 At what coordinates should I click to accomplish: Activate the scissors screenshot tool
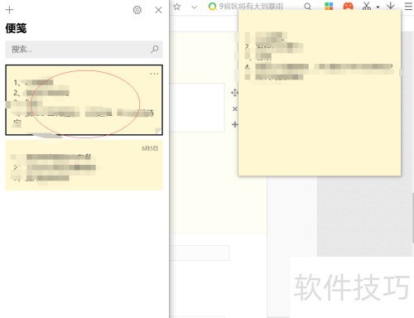click(x=367, y=6)
